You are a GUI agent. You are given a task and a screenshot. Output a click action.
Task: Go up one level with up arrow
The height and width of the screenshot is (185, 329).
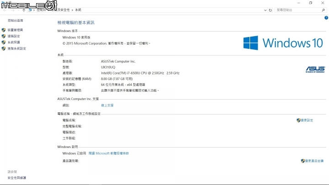click(24, 10)
